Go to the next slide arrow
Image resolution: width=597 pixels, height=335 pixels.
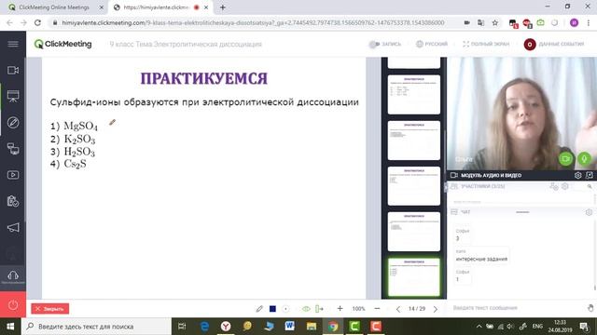coord(436,309)
